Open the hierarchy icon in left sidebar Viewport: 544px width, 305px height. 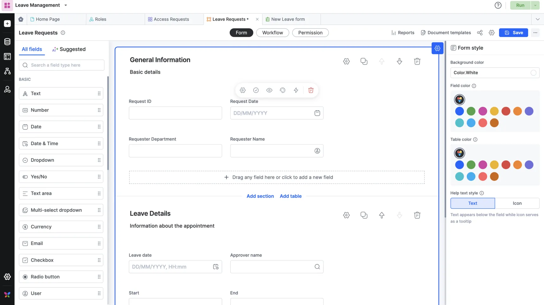(x=7, y=71)
